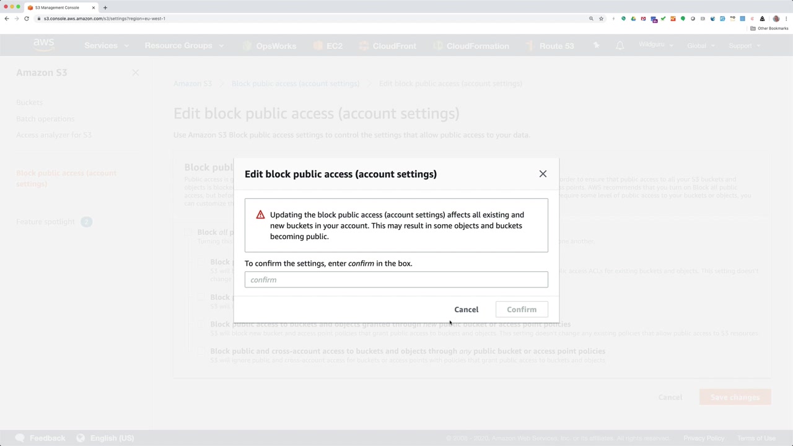
Task: Toggle the Block all public access checkbox
Action: point(188,232)
